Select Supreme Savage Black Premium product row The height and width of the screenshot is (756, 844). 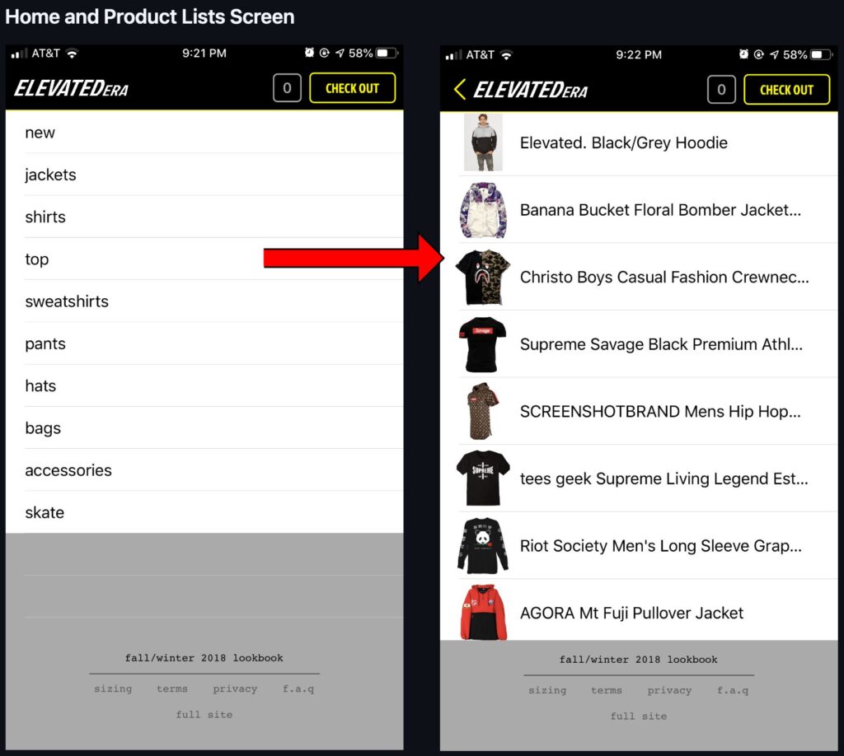pyautogui.click(x=659, y=344)
